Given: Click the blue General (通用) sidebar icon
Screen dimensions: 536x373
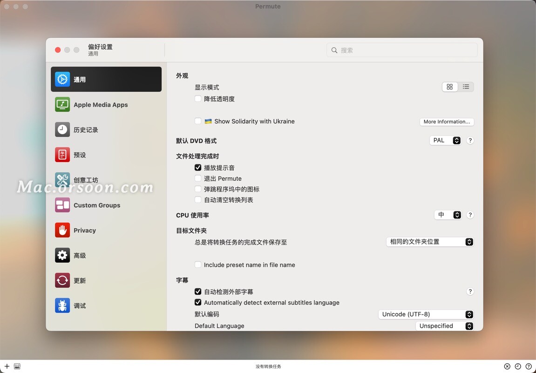Looking at the screenshot, I should pos(62,79).
